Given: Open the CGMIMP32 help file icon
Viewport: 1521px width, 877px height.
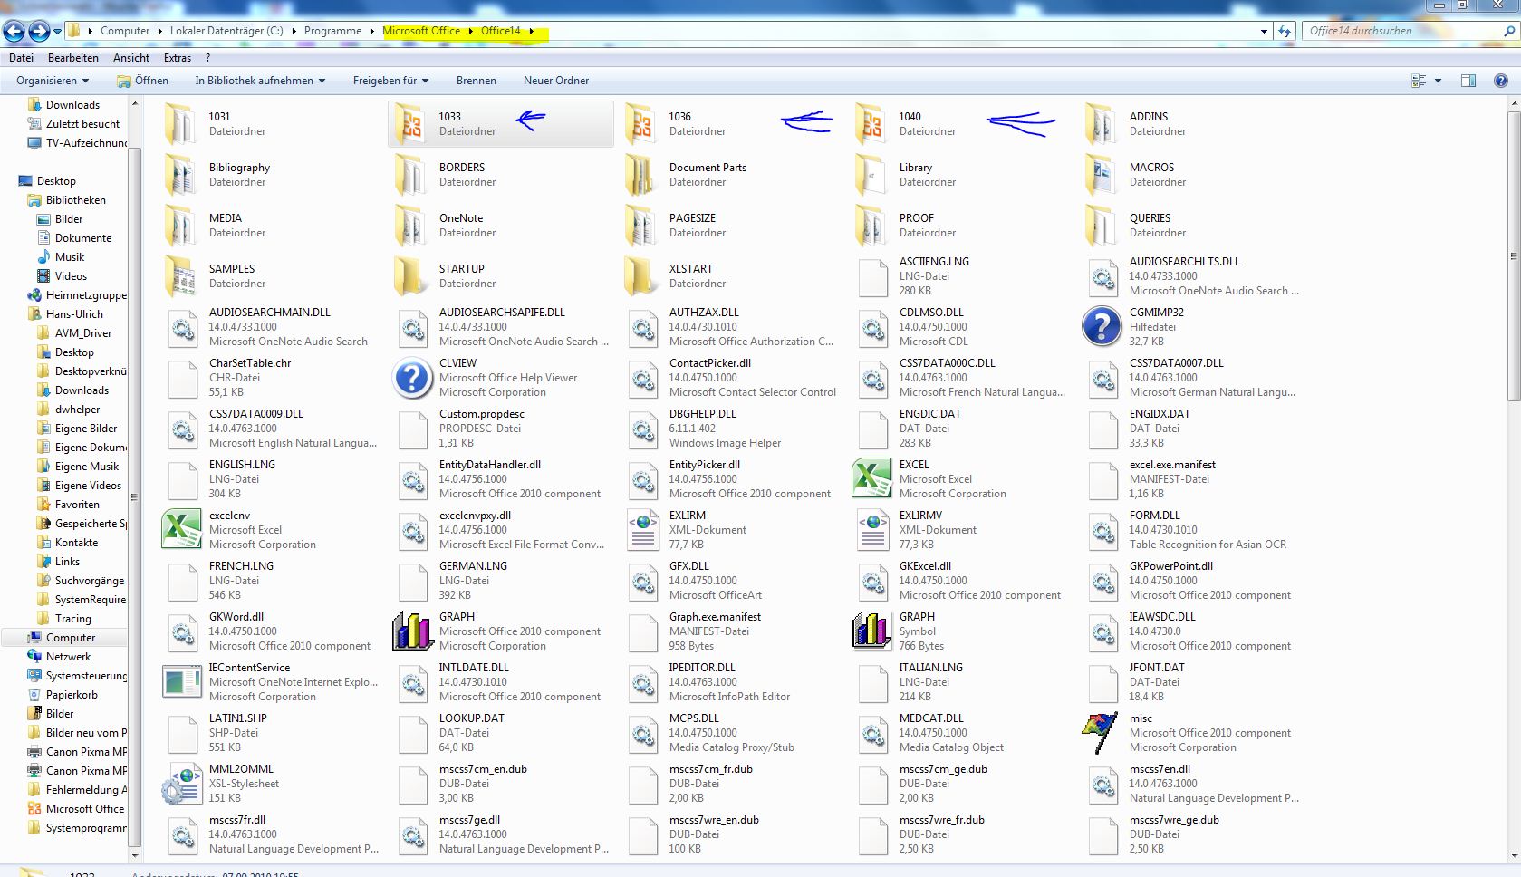Looking at the screenshot, I should [x=1102, y=326].
